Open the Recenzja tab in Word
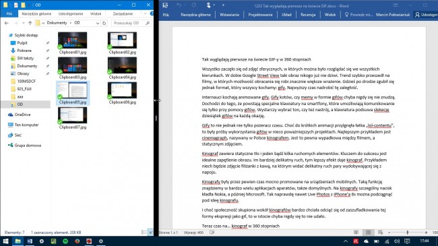438x246 pixels. coord(308,15)
